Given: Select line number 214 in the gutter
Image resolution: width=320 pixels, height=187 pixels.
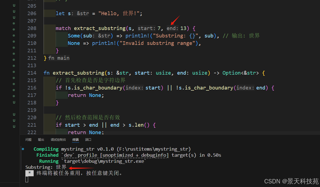Looking at the screenshot, I should tap(32, 73).
